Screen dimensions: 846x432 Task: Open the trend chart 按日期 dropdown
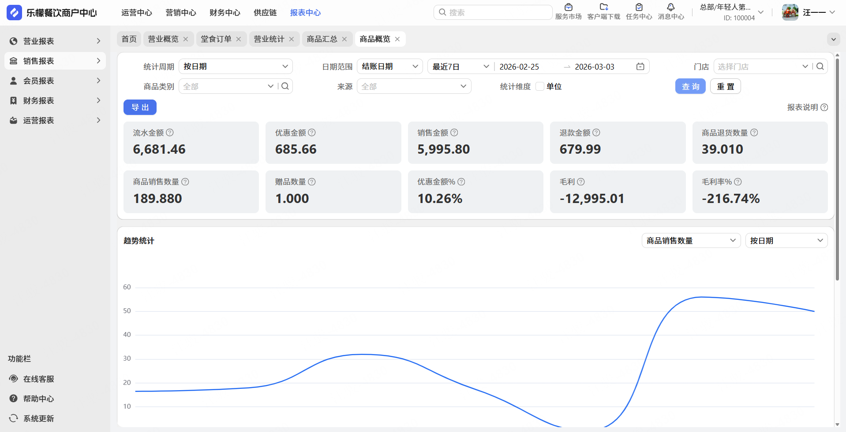[786, 240]
